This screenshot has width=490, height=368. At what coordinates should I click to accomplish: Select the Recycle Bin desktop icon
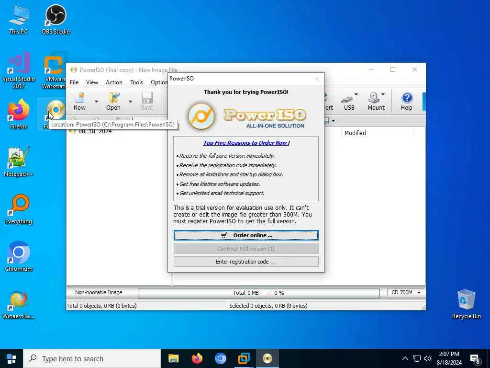pos(466,304)
